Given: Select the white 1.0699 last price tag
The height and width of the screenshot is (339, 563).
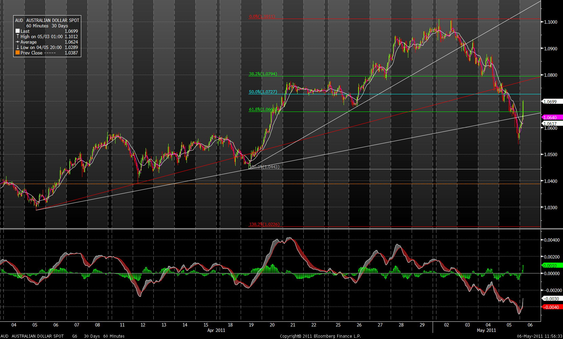Looking at the screenshot, I should (x=550, y=102).
